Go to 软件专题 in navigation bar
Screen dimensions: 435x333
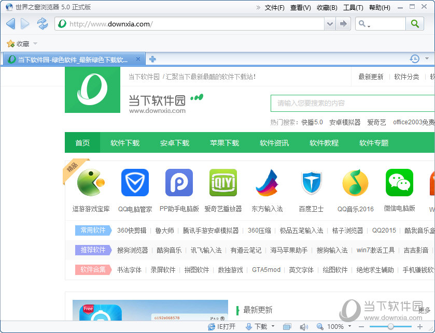coord(374,142)
